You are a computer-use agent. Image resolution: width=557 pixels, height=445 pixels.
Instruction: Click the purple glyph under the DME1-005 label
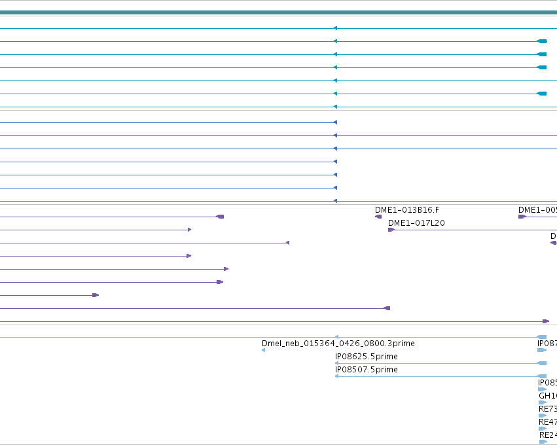coord(522,217)
